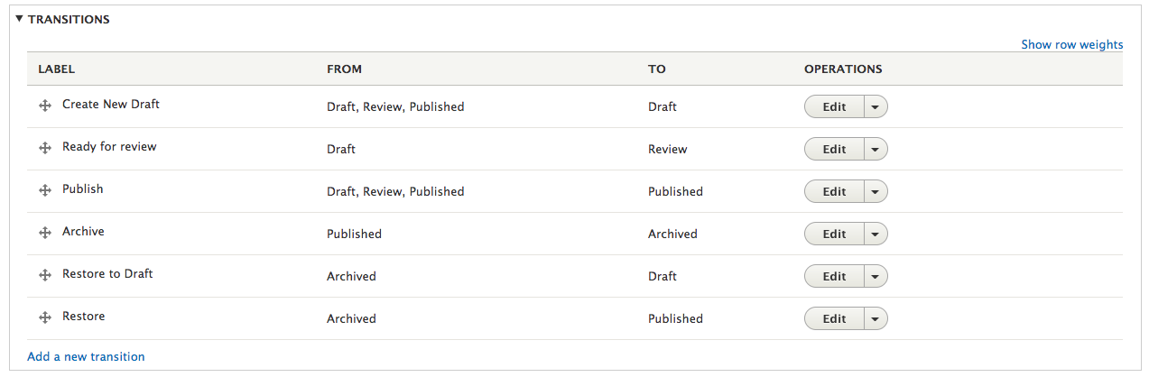Edit the Create New Draft transition
The height and width of the screenshot is (377, 1149).
pyautogui.click(x=834, y=106)
